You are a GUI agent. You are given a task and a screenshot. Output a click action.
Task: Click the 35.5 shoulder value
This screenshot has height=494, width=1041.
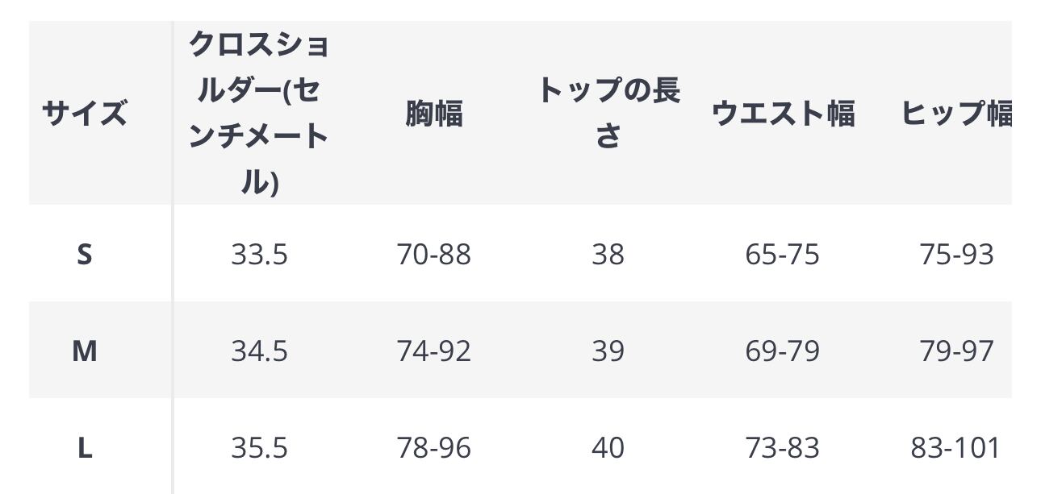[x=259, y=448]
